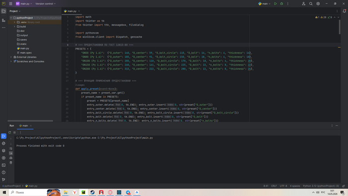Run the main configuration with green play
Image resolution: width=348 pixels, height=196 pixels.
point(275,4)
